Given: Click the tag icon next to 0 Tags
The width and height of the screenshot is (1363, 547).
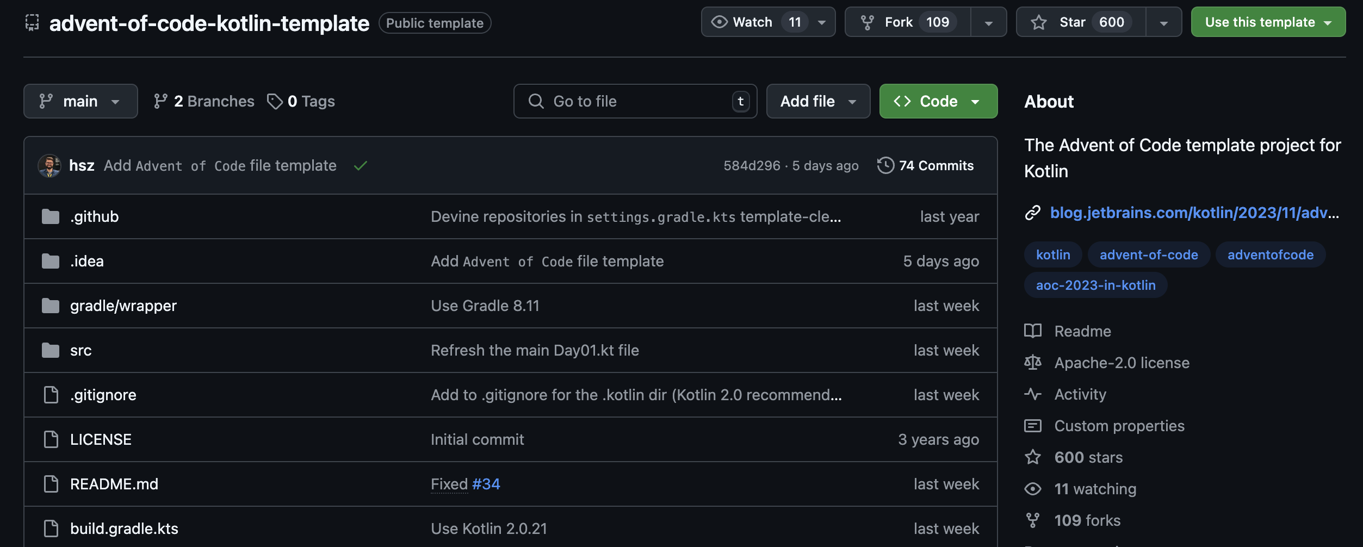Looking at the screenshot, I should [275, 101].
